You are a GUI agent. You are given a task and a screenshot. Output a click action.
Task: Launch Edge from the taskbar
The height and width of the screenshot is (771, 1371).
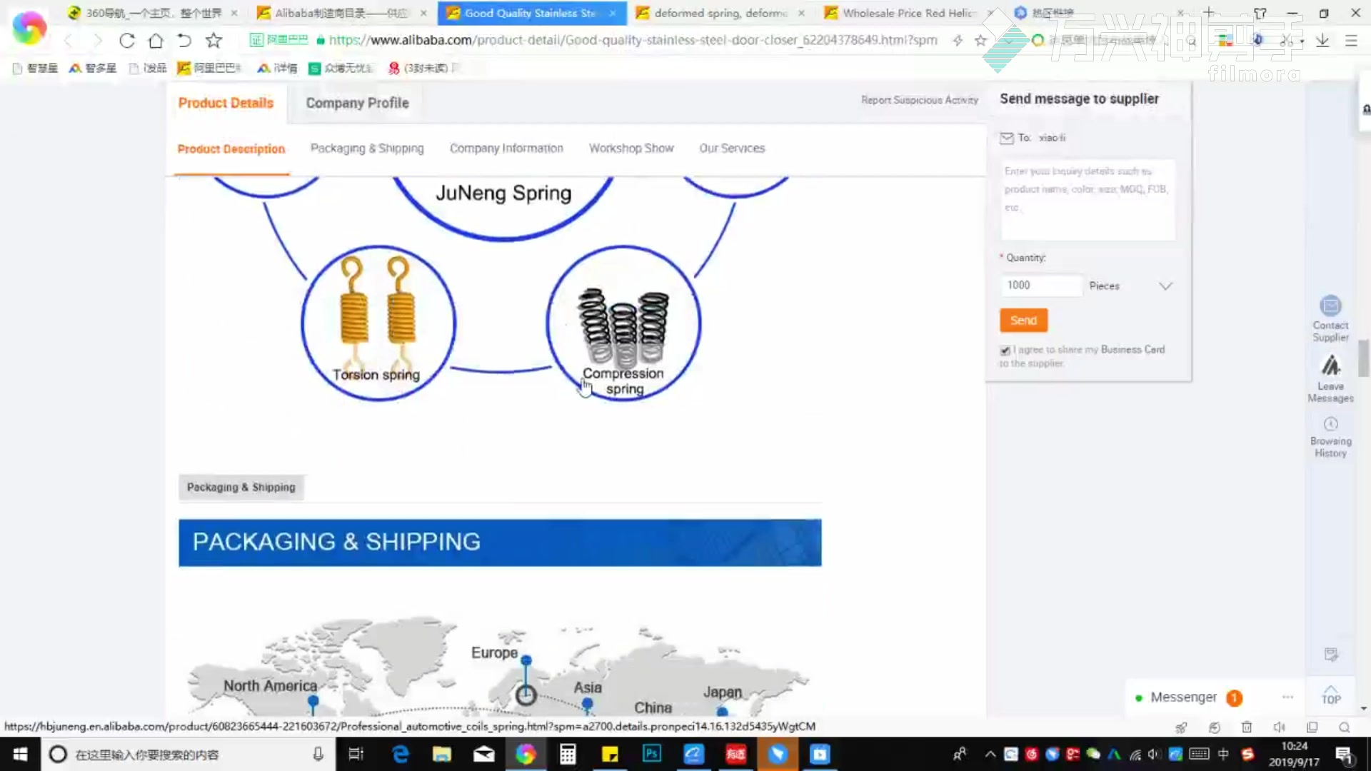[x=400, y=754]
